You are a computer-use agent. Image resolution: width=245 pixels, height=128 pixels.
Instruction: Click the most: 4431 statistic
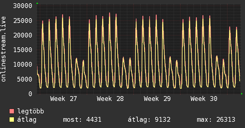pyautogui.click(x=82, y=120)
